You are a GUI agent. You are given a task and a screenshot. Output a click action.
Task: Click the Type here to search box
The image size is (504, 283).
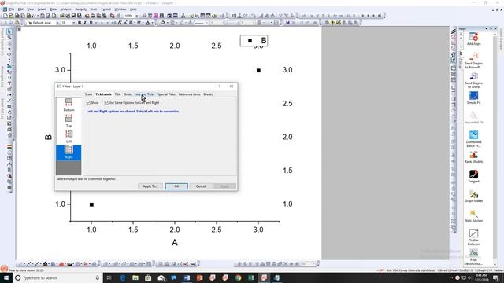pos(57,277)
